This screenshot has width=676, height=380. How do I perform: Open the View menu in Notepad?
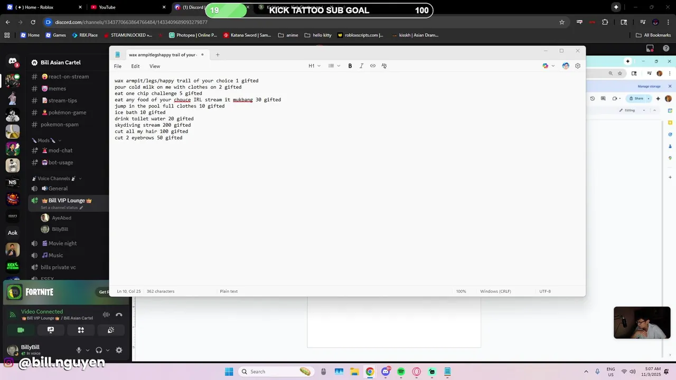click(154, 66)
